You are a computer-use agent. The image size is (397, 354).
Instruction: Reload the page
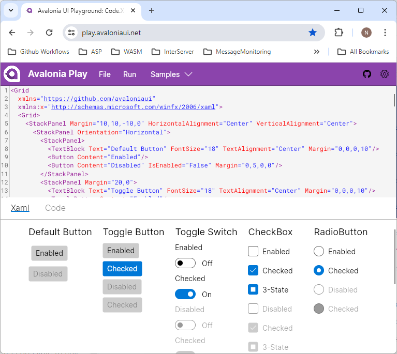coord(49,33)
